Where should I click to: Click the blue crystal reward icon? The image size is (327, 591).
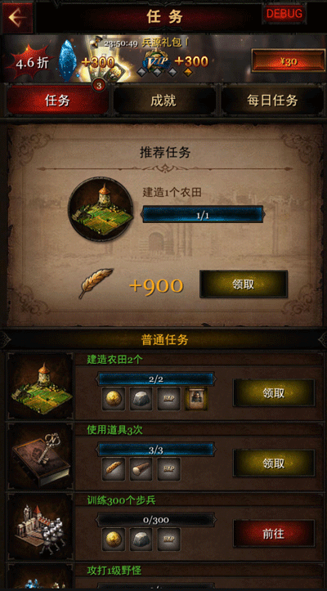(69, 60)
